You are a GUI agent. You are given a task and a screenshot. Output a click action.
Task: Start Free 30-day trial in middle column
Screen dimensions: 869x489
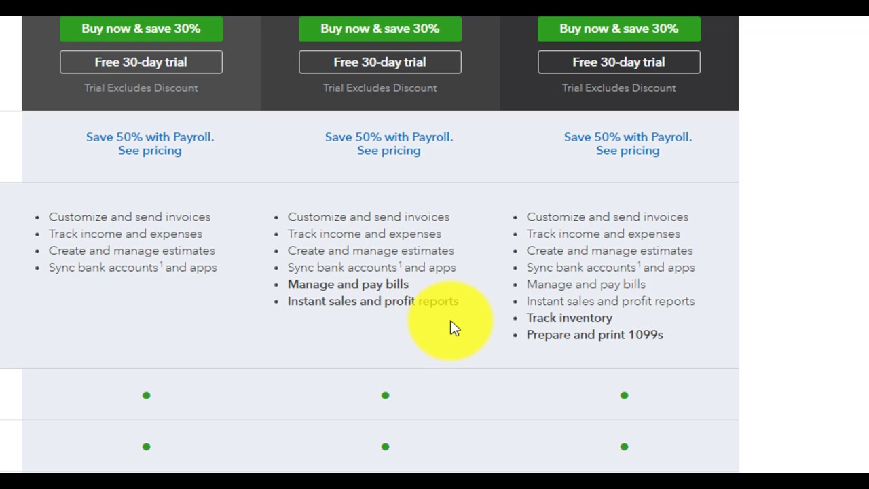pos(380,62)
